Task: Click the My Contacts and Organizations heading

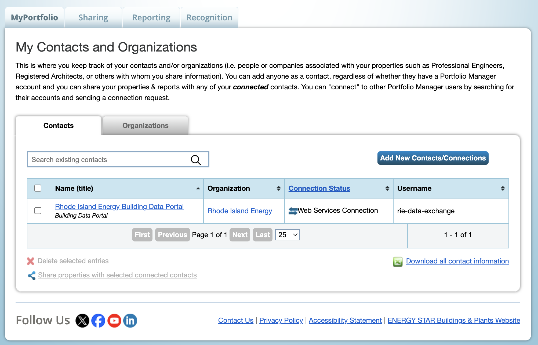Action: click(x=106, y=47)
